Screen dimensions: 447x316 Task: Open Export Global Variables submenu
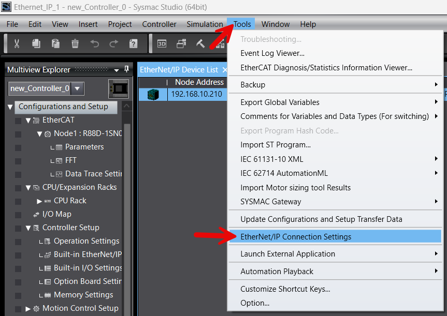[x=335, y=102]
